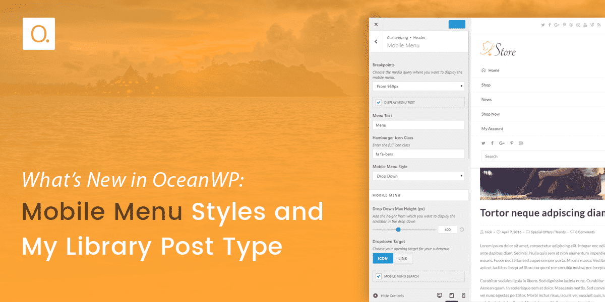Click the Hamburger Icon Class field
The image size is (605, 302).
pos(418,154)
